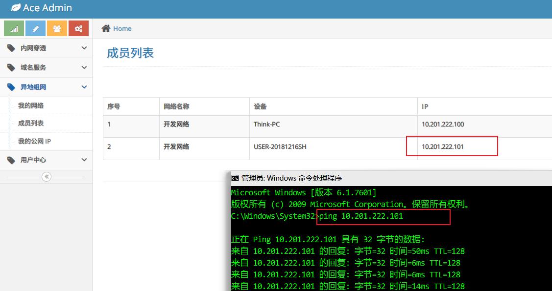552x291 pixels.
Task: Click the Home breadcrumb link
Action: pyautogui.click(x=122, y=28)
